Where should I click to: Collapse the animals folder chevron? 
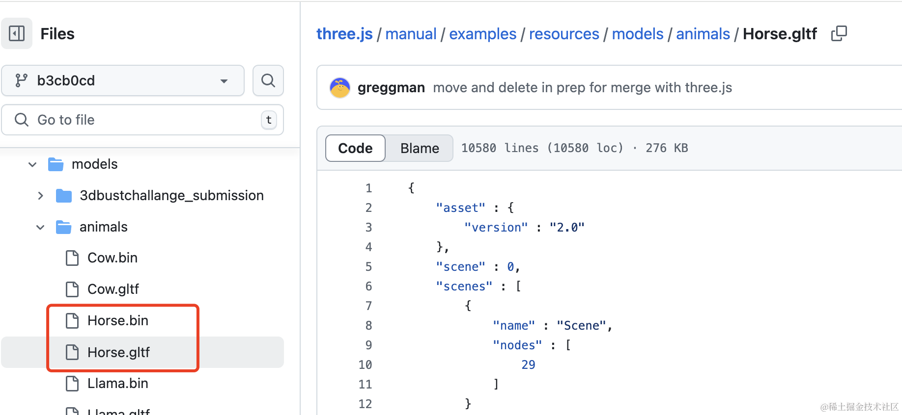pyautogui.click(x=40, y=227)
